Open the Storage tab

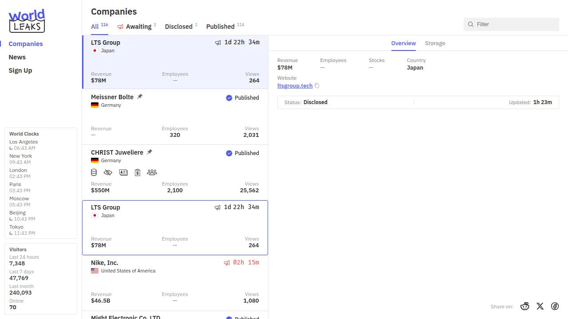(x=435, y=43)
